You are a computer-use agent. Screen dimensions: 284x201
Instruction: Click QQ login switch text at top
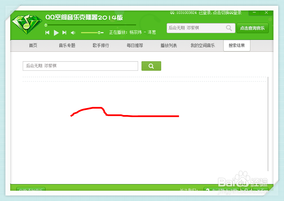coord(206,13)
